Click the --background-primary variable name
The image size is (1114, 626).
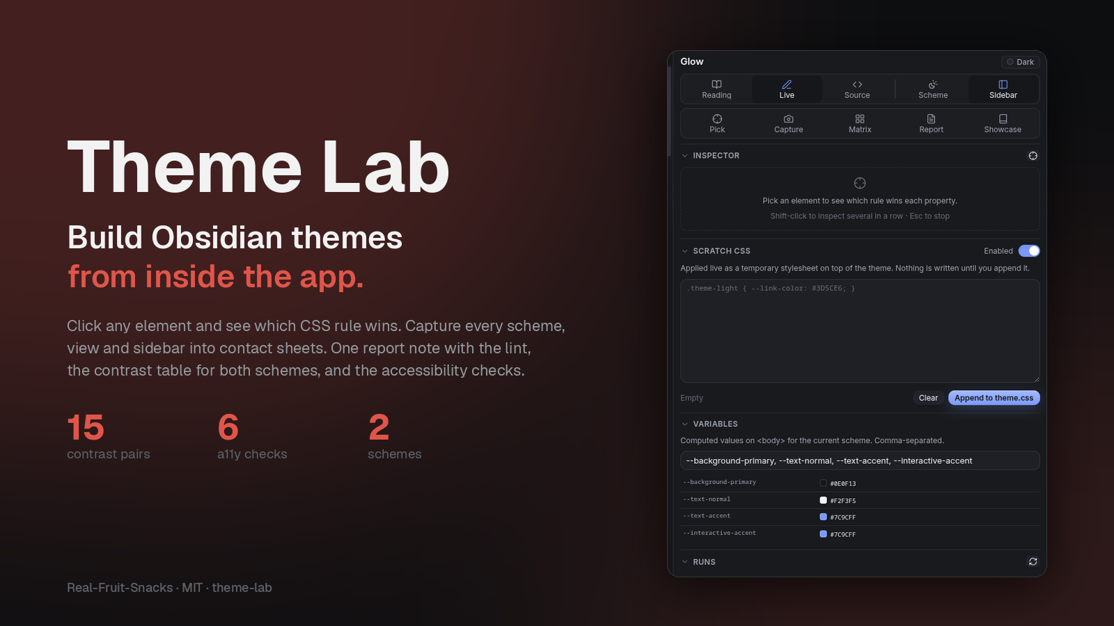click(719, 482)
